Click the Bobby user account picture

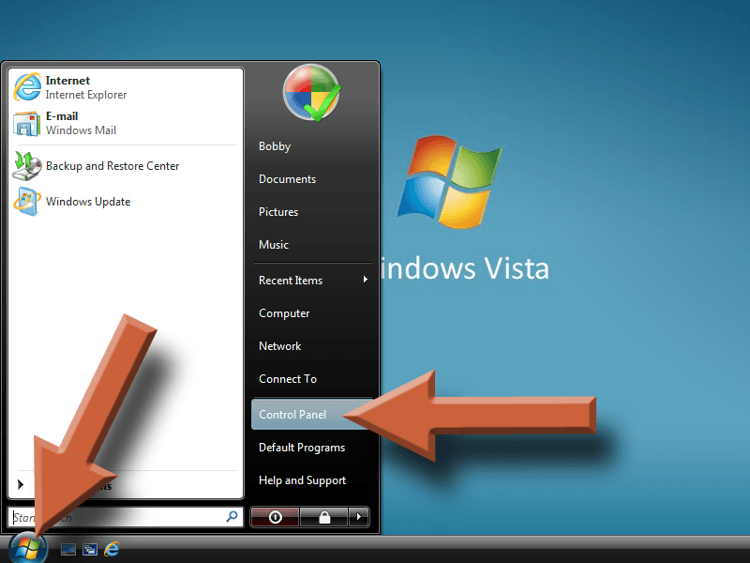[x=309, y=92]
